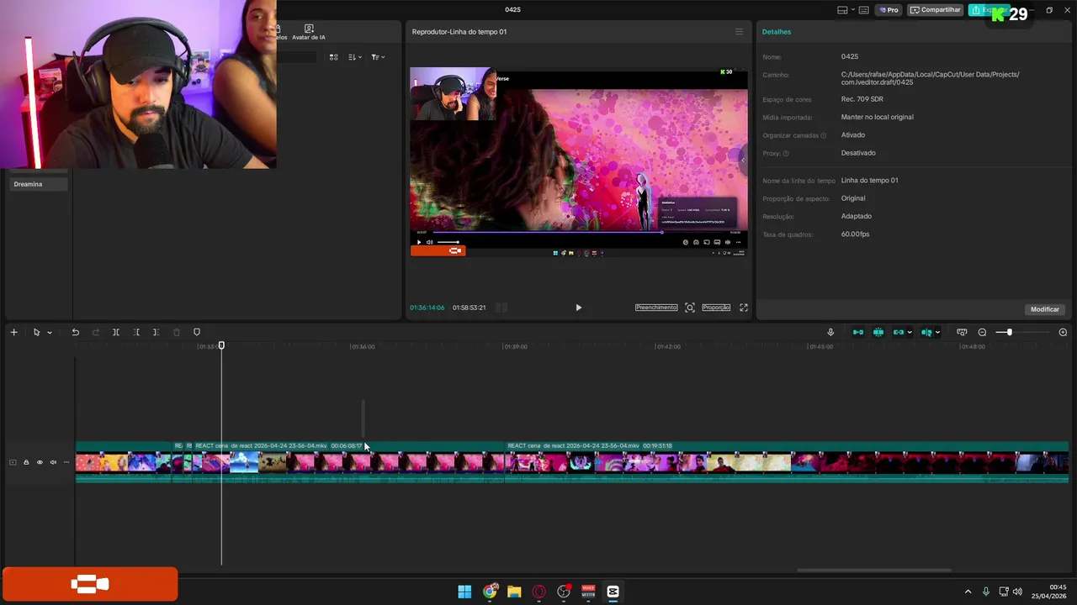Click the Modificar button
1077x605 pixels.
tap(1045, 309)
